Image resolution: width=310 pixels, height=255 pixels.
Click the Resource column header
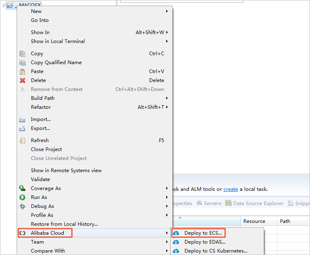pos(254,221)
